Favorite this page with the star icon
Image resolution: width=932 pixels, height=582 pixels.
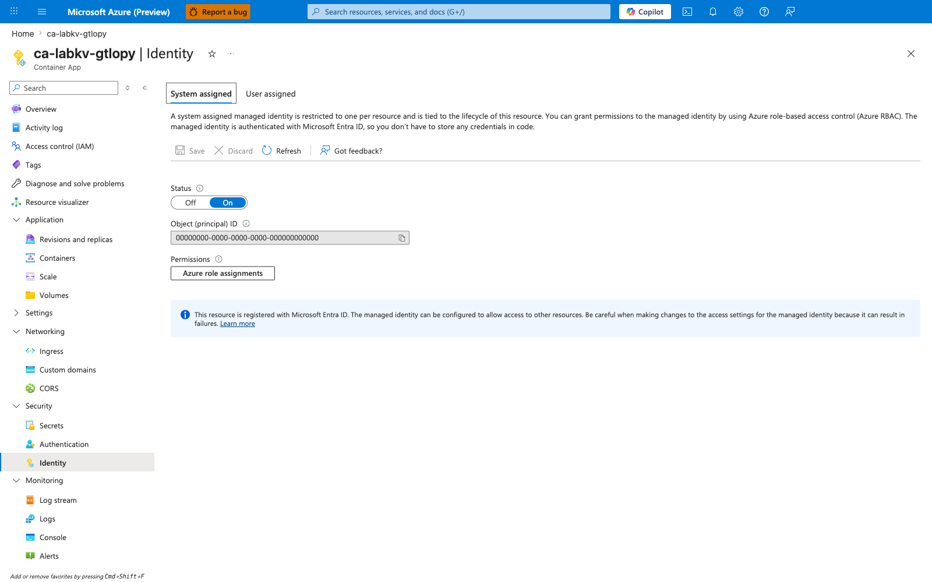212,54
